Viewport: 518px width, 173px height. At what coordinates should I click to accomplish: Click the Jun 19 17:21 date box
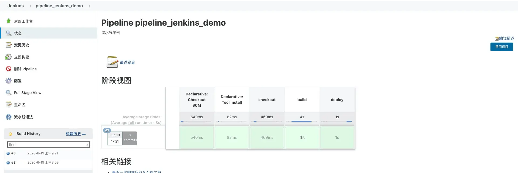[115, 138]
